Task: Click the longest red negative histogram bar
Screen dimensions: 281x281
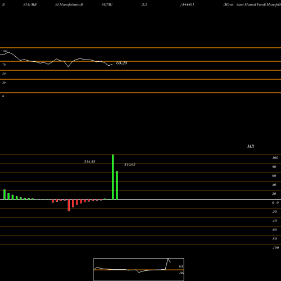Action: (69, 205)
